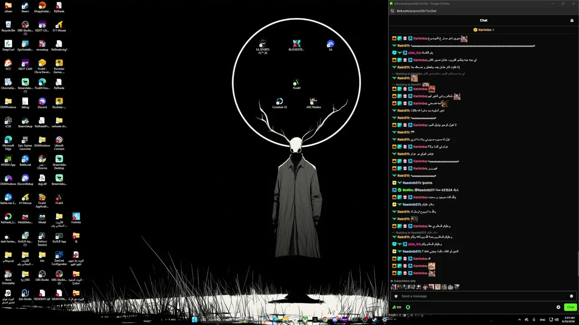Select the DeepCool desktop icon

8,46
